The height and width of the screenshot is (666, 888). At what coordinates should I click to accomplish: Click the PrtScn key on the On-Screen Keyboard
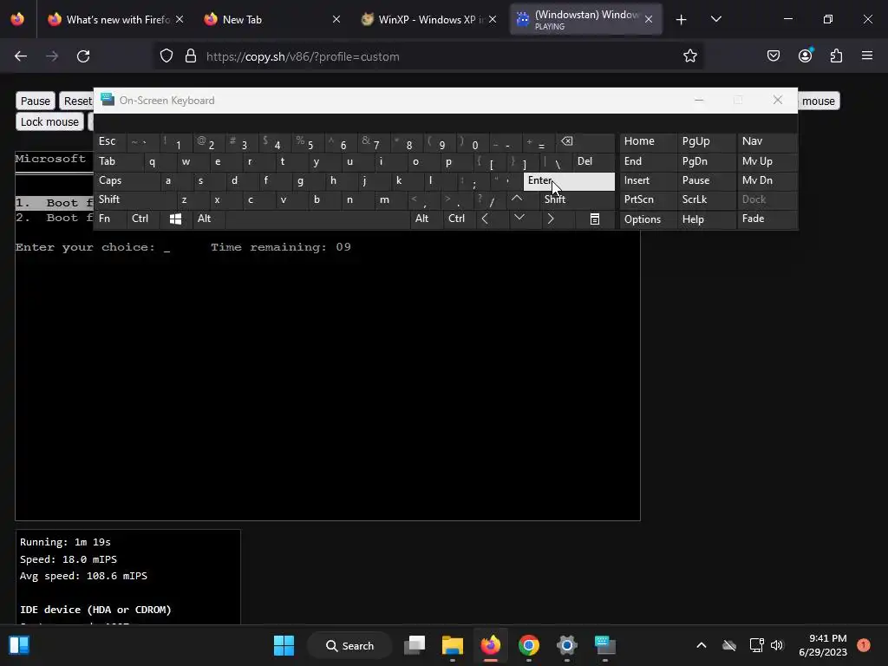click(x=647, y=199)
